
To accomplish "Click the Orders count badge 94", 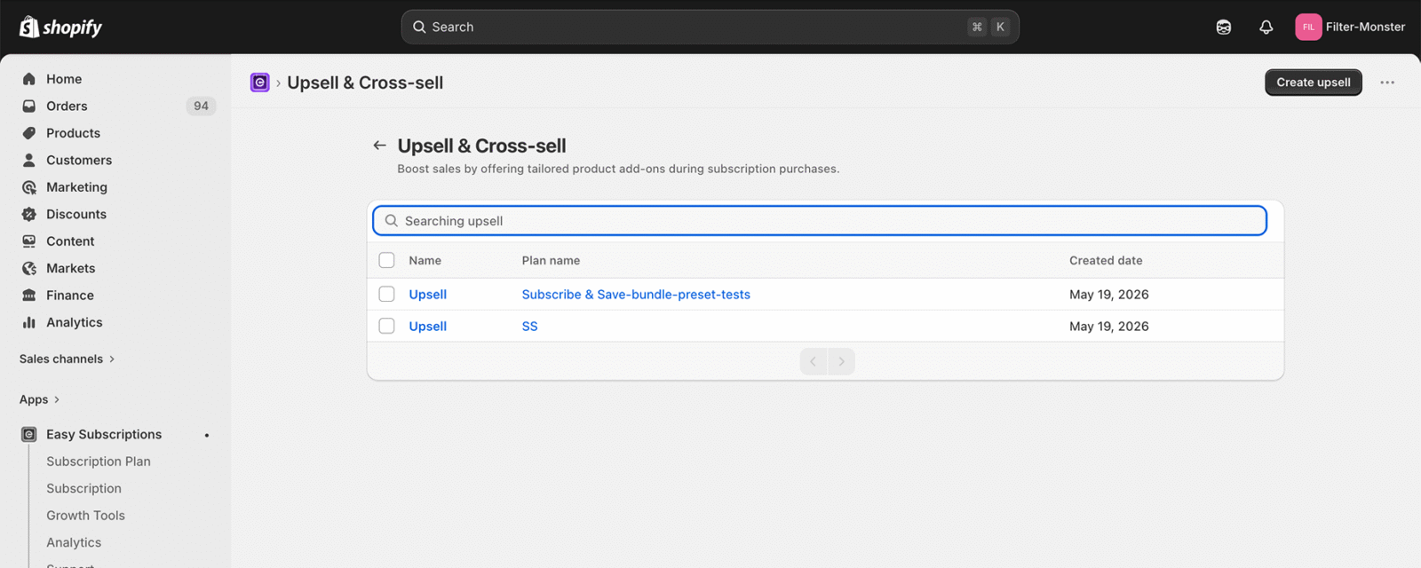I will 202,106.
